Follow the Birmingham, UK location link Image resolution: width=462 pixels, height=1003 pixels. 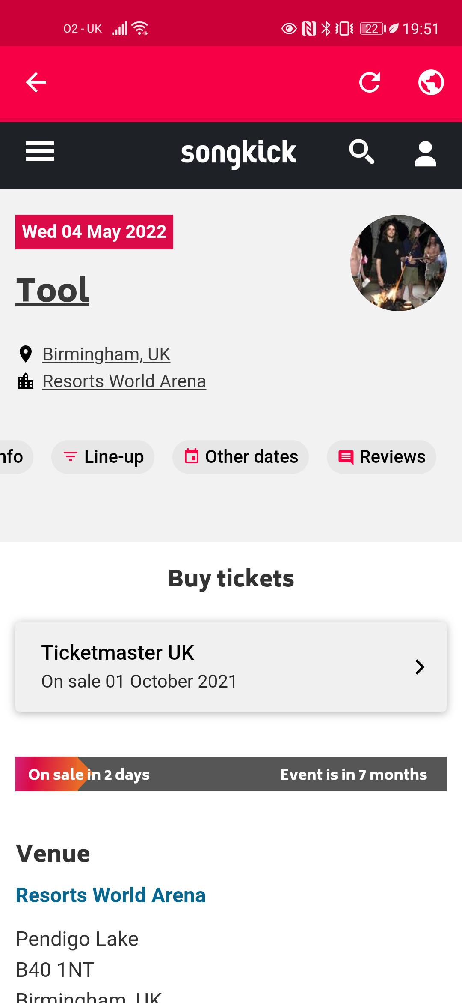pyautogui.click(x=106, y=353)
